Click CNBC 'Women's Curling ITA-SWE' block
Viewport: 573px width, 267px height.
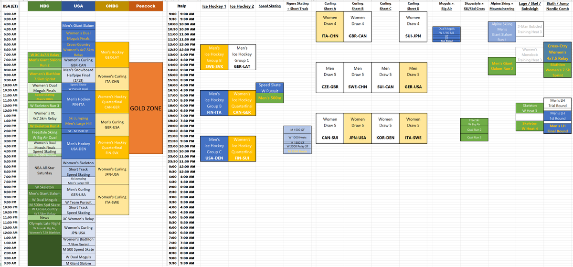tap(112, 200)
